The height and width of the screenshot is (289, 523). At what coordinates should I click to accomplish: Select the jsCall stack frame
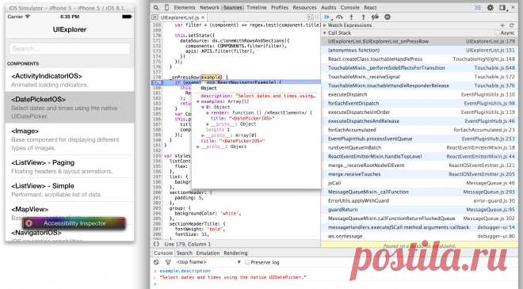pyautogui.click(x=419, y=183)
